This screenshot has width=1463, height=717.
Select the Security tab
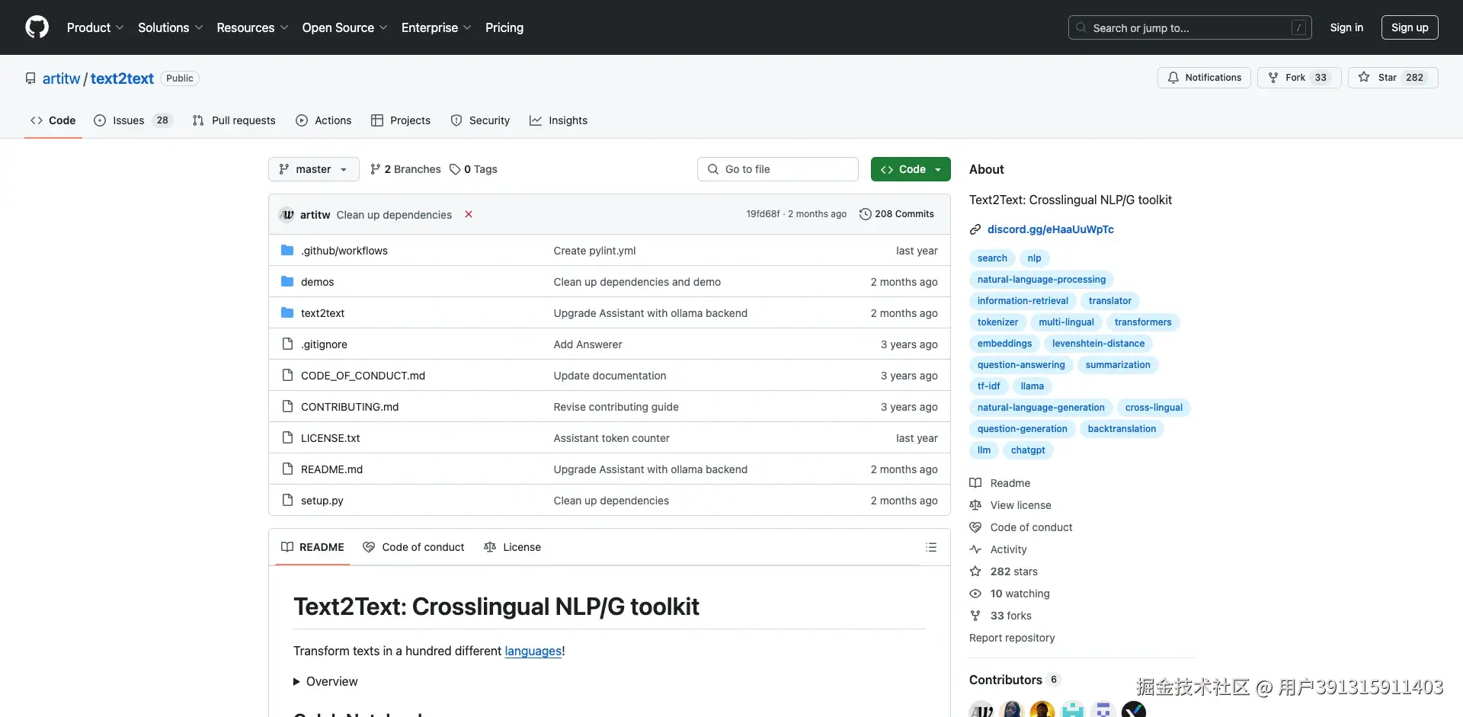tap(480, 120)
